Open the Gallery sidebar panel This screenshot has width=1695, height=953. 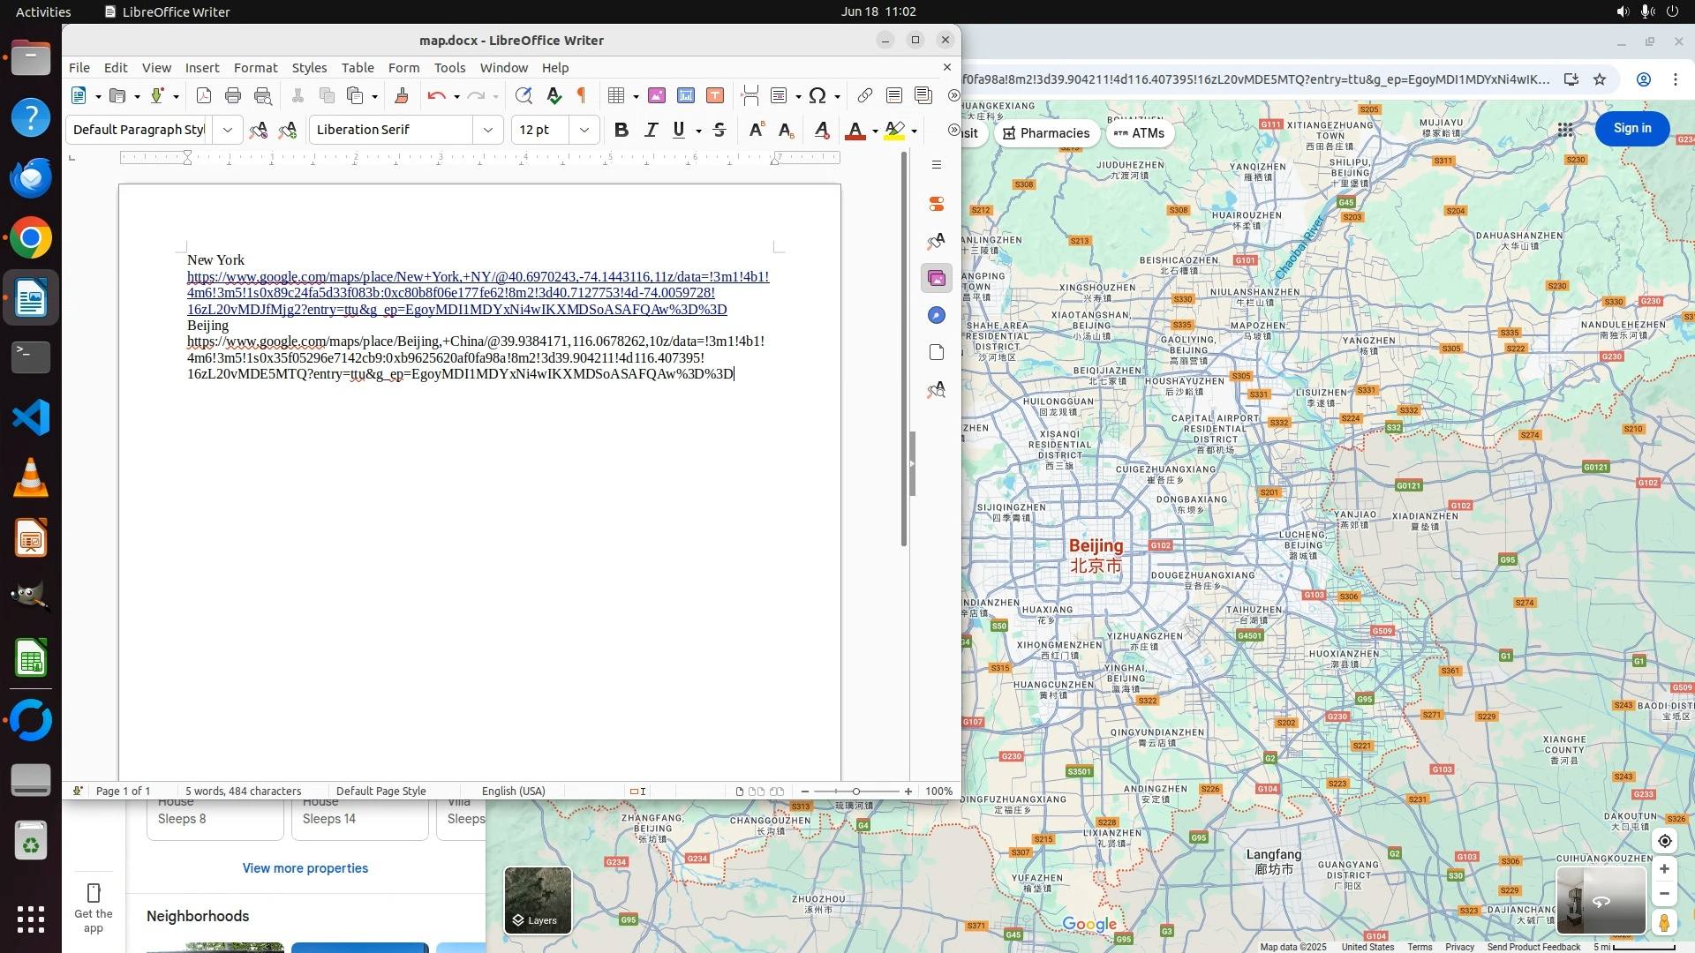pos(937,279)
